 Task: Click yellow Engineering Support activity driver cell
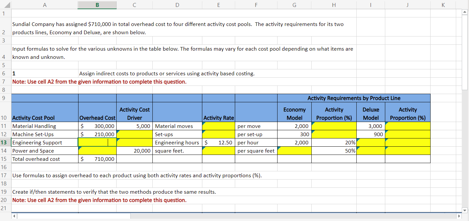[x=135, y=142]
